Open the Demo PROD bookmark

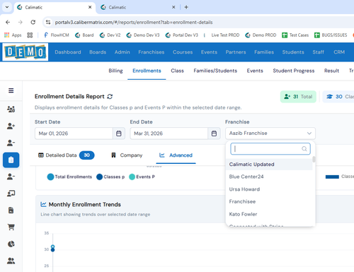click(261, 35)
